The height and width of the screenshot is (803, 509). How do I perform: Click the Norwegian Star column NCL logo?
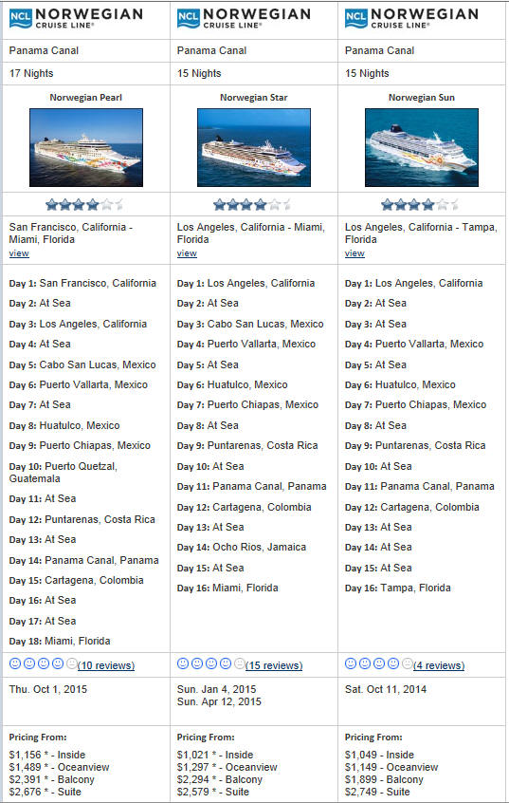coord(244,18)
